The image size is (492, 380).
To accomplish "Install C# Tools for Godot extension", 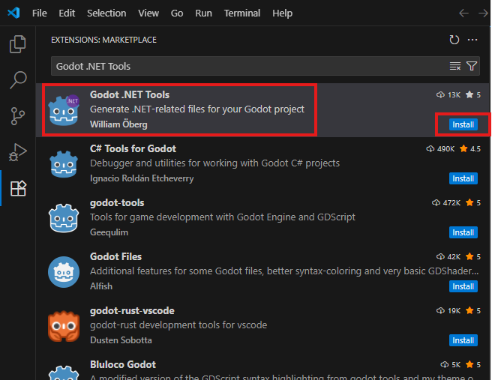I will point(463,178).
